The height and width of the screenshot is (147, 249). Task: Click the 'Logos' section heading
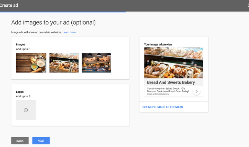tap(20, 92)
